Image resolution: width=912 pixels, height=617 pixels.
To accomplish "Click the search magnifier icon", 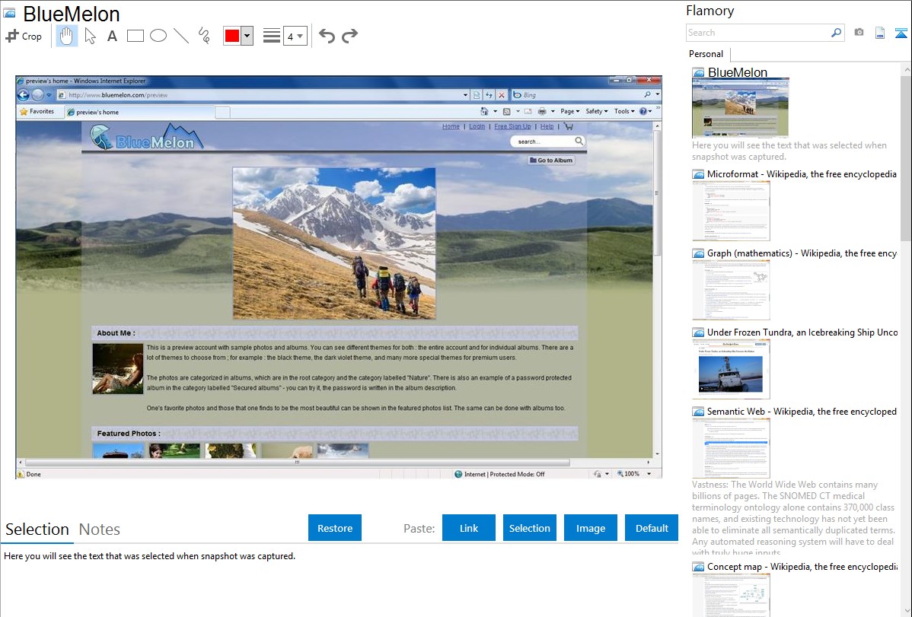I will point(837,33).
